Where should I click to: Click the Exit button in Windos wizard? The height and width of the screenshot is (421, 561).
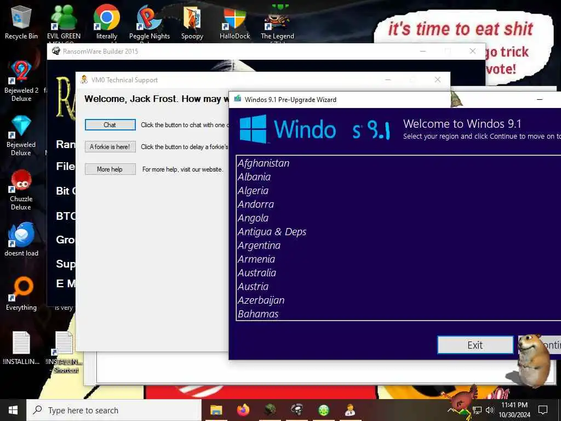(x=475, y=345)
